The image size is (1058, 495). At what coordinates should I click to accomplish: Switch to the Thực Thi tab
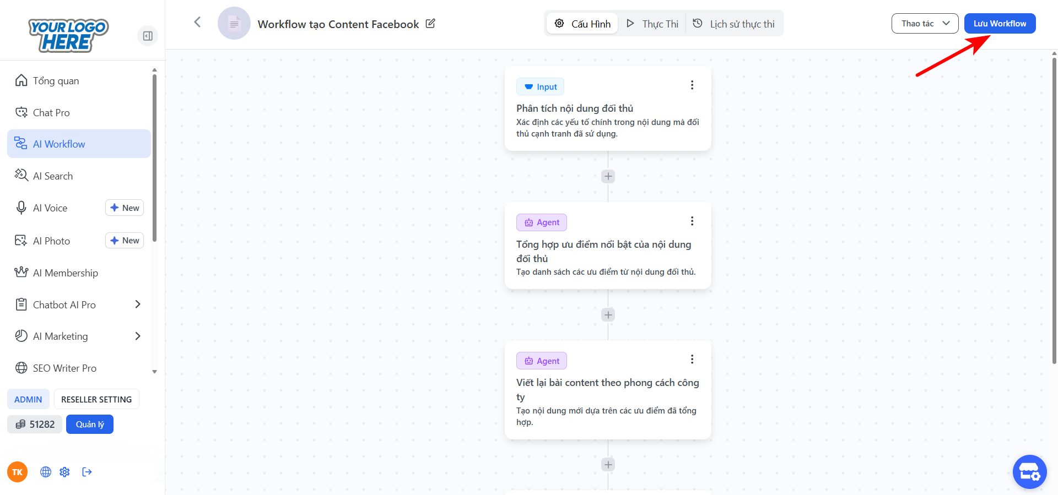pyautogui.click(x=652, y=24)
